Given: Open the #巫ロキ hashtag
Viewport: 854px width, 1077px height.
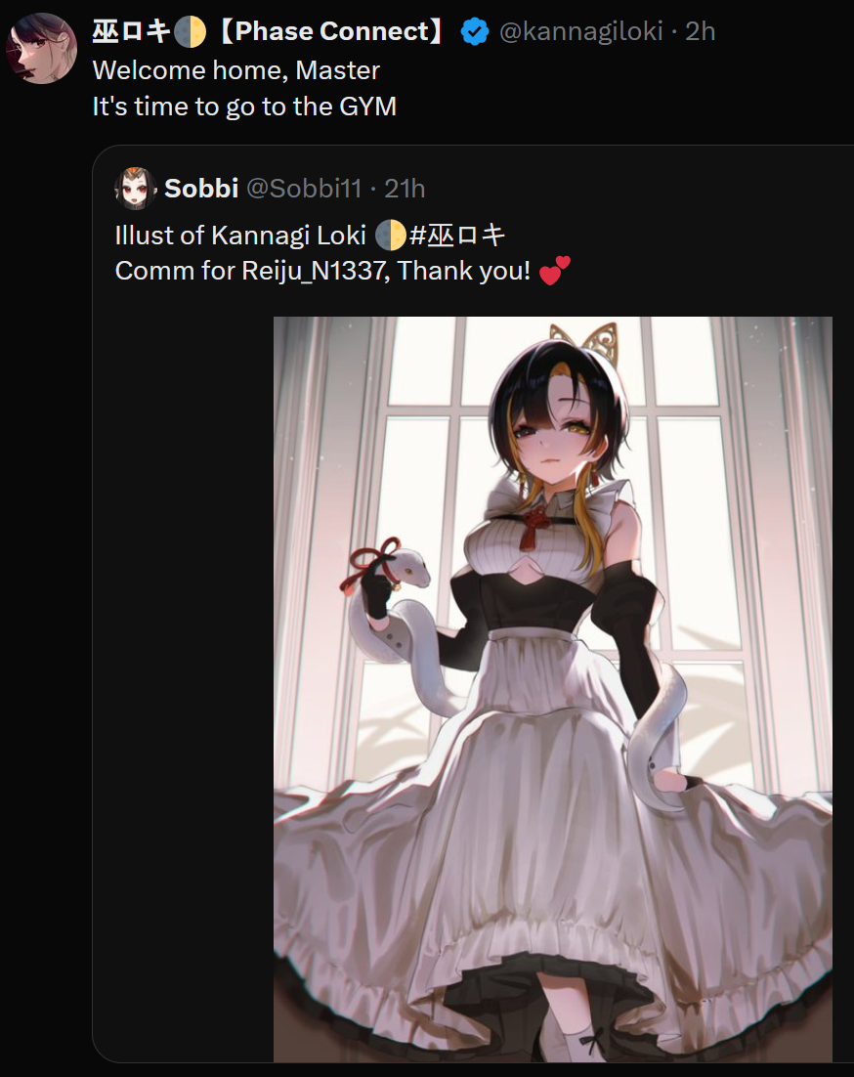Looking at the screenshot, I should [456, 236].
